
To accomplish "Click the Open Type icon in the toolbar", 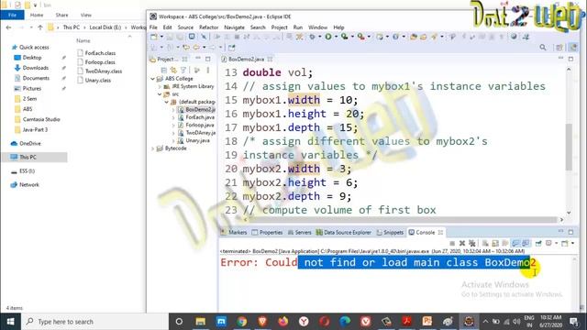I will tap(414, 37).
